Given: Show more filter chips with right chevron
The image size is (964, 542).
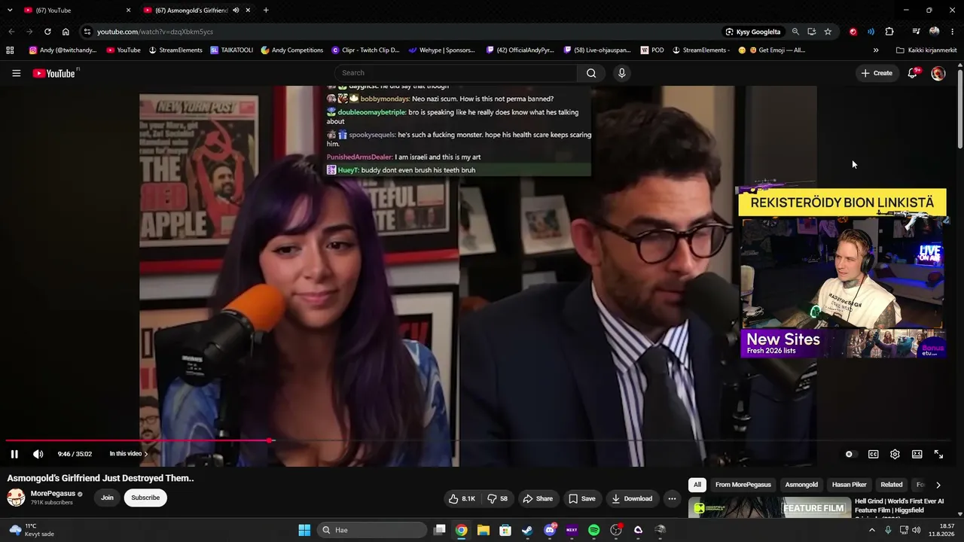Looking at the screenshot, I should [x=938, y=485].
